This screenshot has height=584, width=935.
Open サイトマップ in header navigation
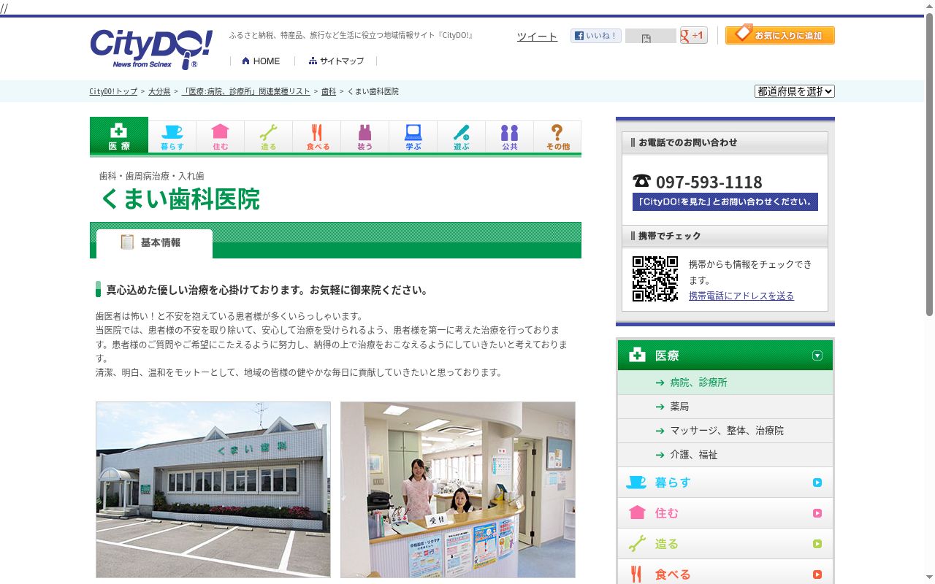click(336, 61)
